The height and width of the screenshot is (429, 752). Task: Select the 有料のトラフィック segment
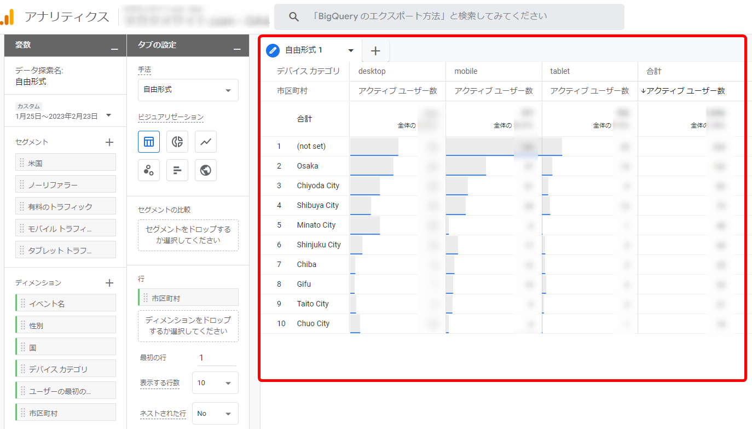pyautogui.click(x=66, y=206)
